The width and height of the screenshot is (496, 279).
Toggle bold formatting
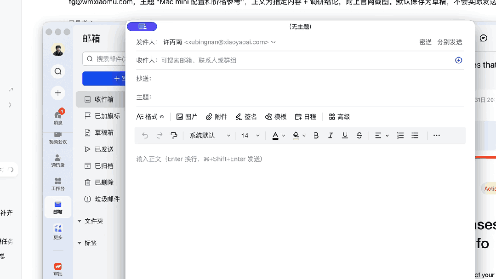pos(316,136)
